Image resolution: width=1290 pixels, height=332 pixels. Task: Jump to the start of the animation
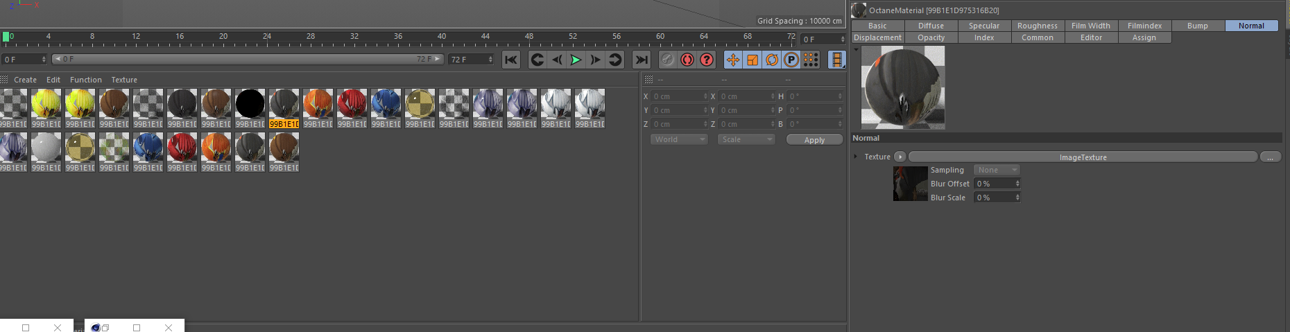[x=511, y=60]
